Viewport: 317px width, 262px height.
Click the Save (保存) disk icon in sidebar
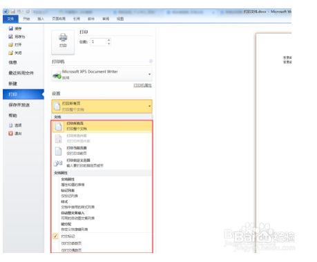click(x=11, y=28)
